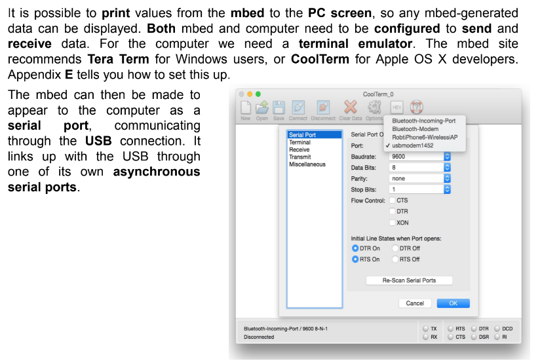Click the Clear Data red X icon
The image size is (542, 361).
351,107
